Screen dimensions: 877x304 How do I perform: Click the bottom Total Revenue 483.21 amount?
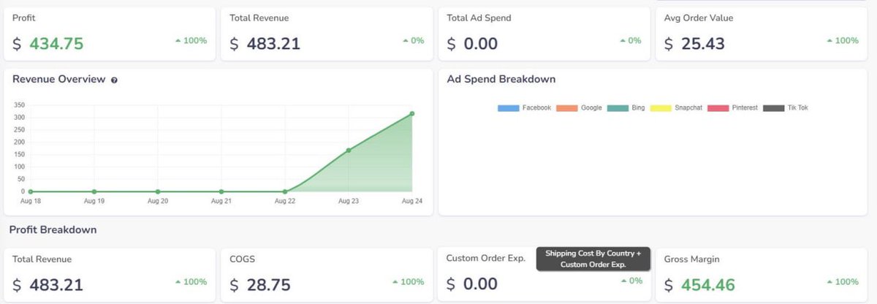pyautogui.click(x=56, y=284)
